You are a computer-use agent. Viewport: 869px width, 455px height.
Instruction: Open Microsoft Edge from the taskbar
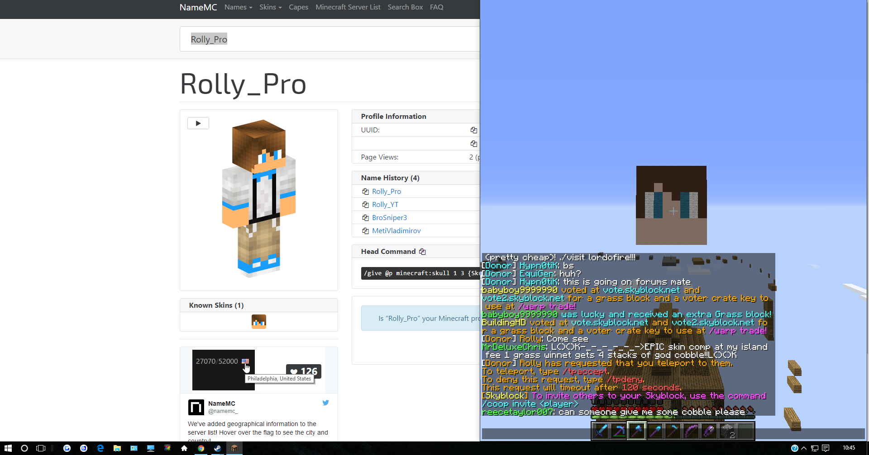click(100, 448)
